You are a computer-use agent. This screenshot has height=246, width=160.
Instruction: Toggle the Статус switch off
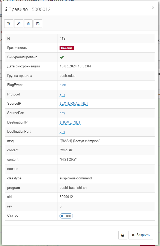pos(66,216)
